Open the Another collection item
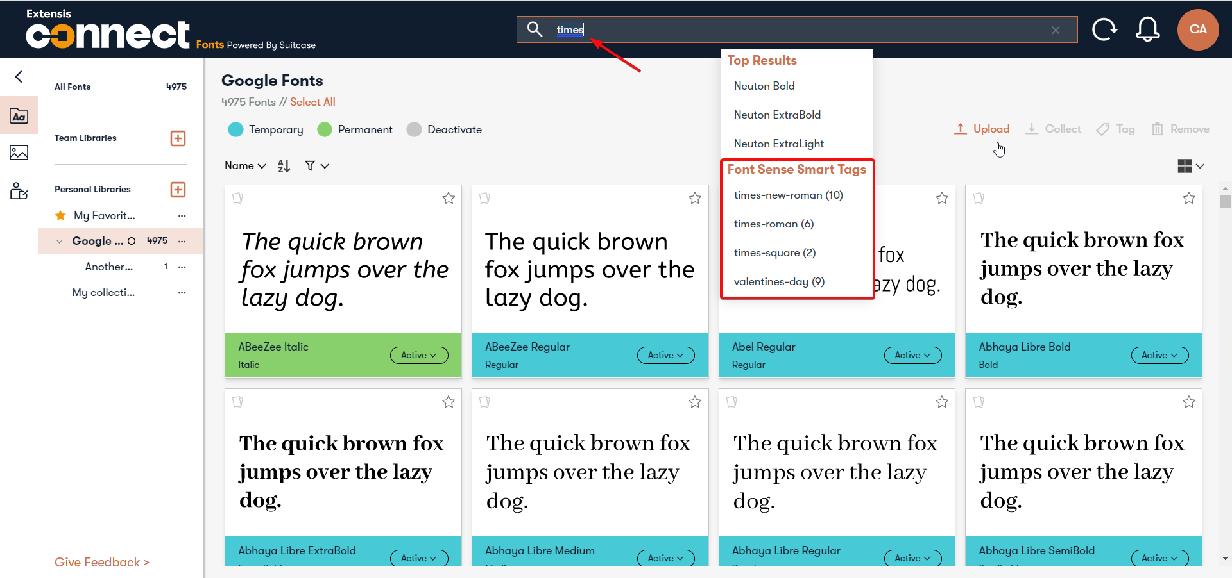The width and height of the screenshot is (1232, 578). click(109, 267)
